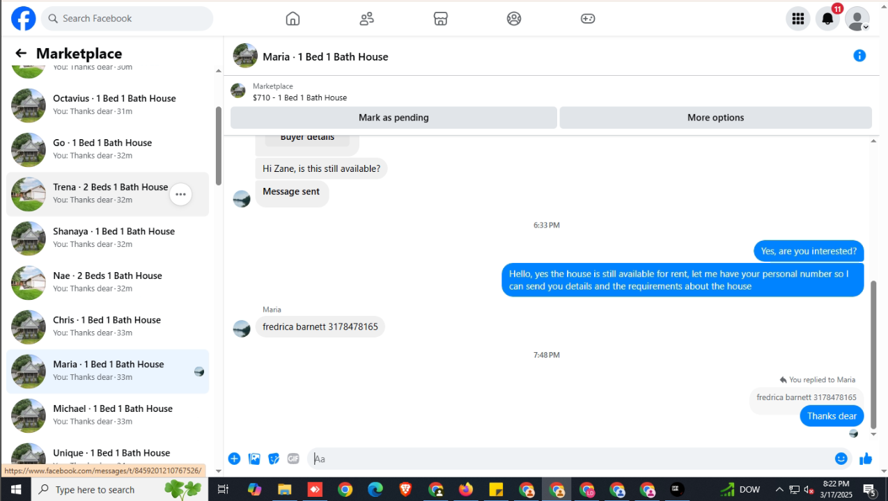Open Octavius 1 Bed 1 Bath conversation
The height and width of the screenshot is (501, 888).
[108, 105]
